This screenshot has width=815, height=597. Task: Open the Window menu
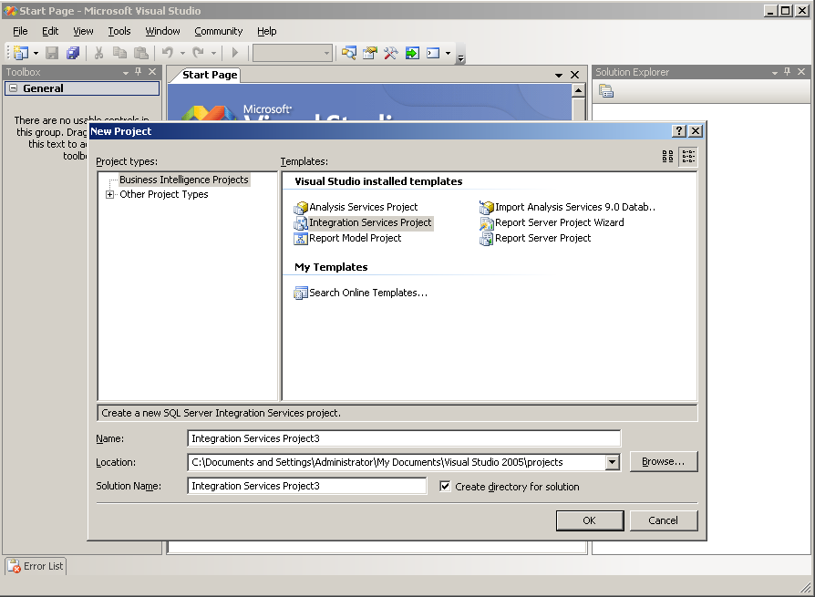[162, 31]
